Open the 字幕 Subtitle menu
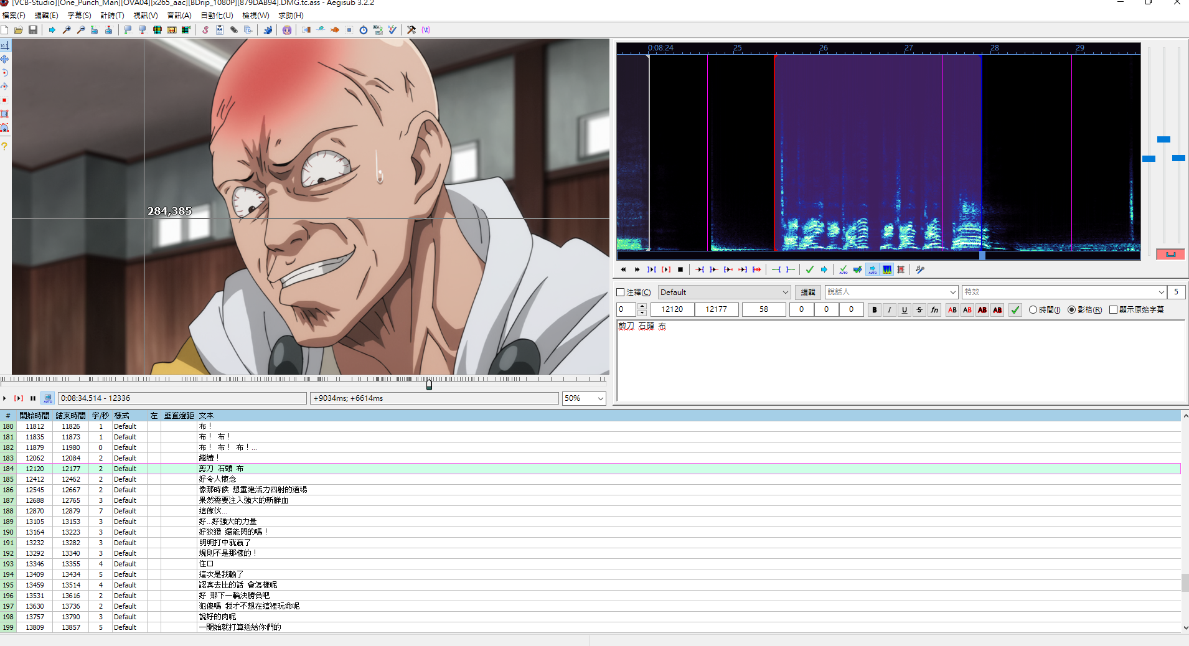 point(79,16)
